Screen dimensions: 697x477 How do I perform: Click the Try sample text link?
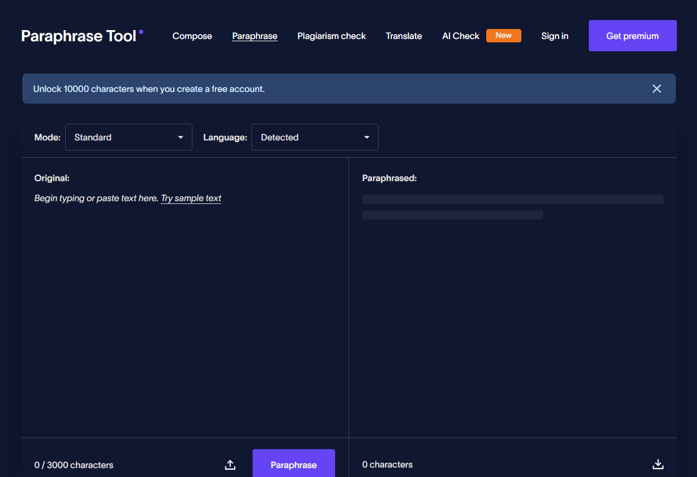coord(191,198)
